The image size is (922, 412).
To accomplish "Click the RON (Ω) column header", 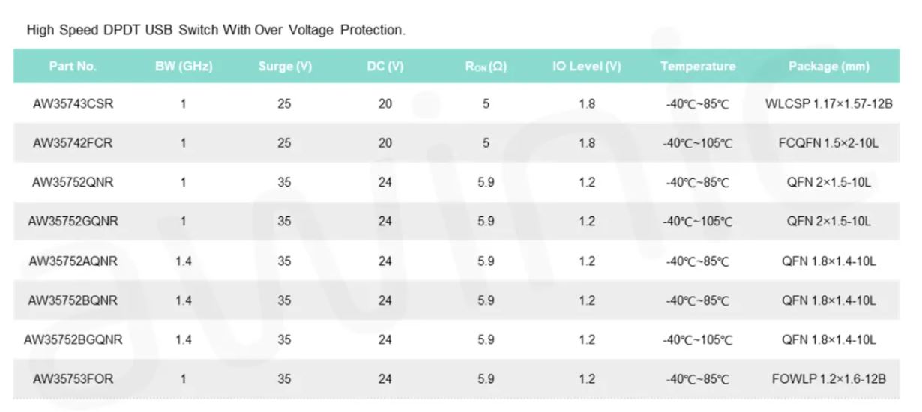I will click(486, 66).
